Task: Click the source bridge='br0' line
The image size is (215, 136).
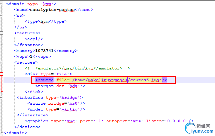Action: click(56, 103)
